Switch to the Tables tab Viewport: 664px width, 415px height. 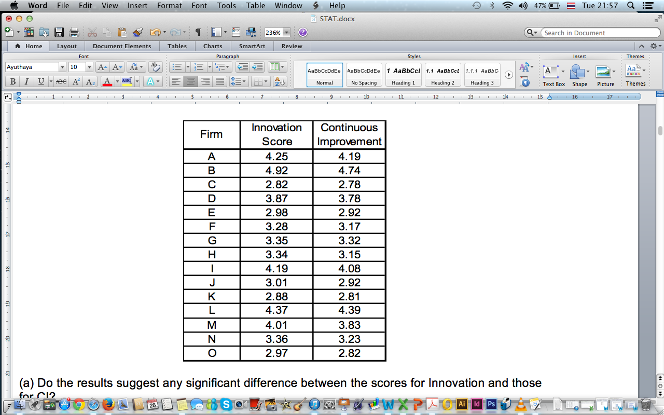(177, 46)
